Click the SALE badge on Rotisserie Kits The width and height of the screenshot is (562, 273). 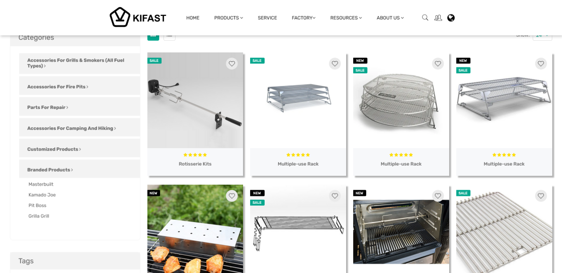tap(155, 60)
